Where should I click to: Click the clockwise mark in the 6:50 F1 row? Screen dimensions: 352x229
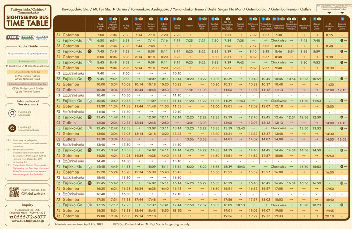pyautogui.click(x=89, y=40)
